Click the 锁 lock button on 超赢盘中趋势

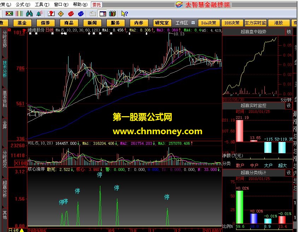coord(289,32)
